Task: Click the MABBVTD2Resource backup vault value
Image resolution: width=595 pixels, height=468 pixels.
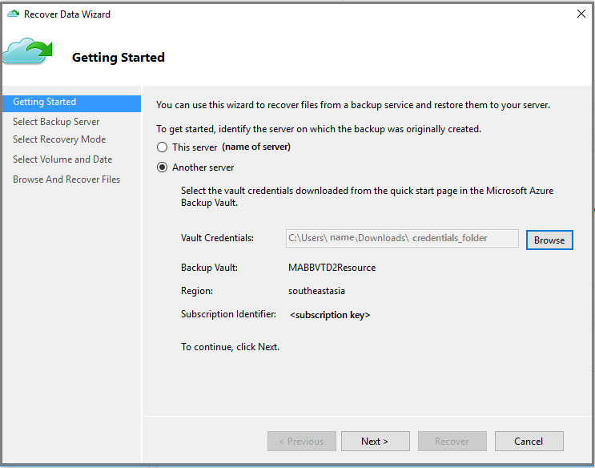Action: click(x=332, y=268)
